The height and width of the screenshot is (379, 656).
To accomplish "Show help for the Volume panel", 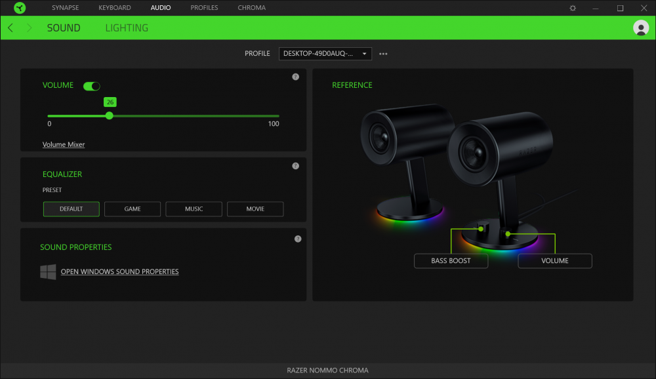I will tap(295, 77).
